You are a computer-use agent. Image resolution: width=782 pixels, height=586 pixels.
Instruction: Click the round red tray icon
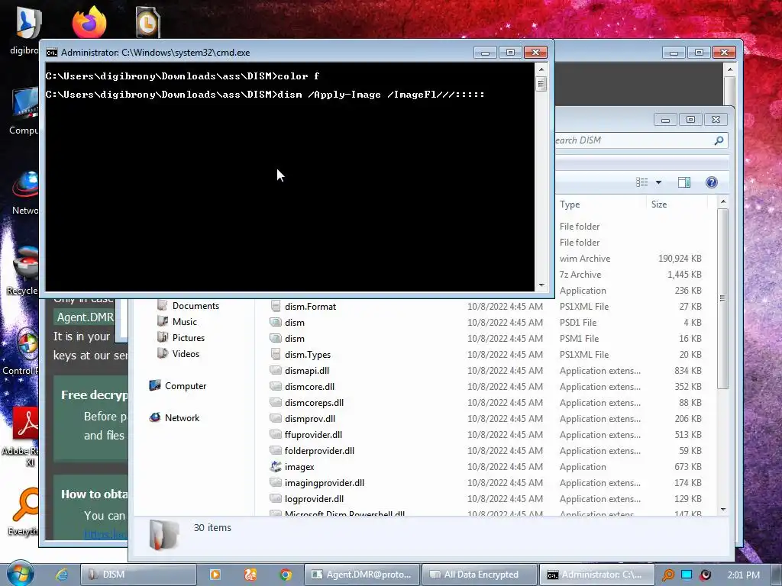click(705, 575)
